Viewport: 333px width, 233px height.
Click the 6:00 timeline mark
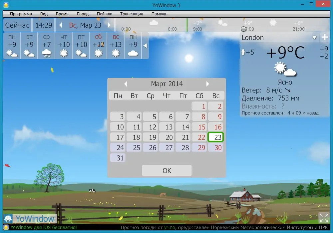[172, 29]
